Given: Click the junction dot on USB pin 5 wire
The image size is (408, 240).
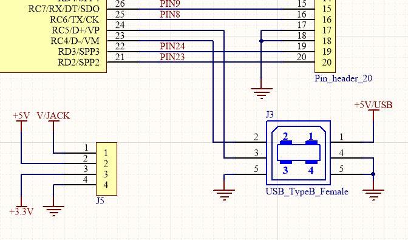Looking at the screenshot, I should pos(373,174).
